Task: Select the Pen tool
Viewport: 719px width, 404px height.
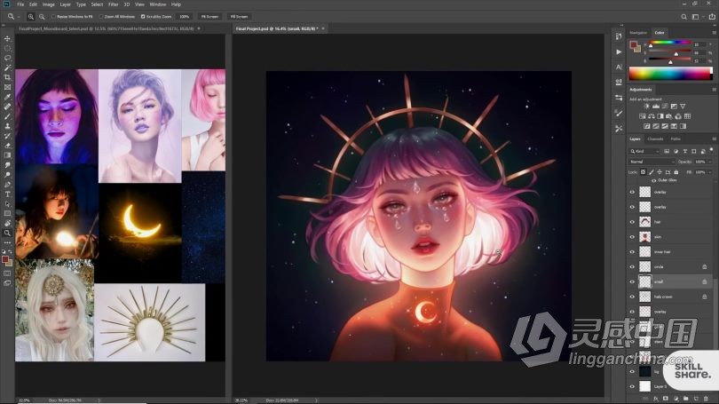Action: (x=7, y=185)
